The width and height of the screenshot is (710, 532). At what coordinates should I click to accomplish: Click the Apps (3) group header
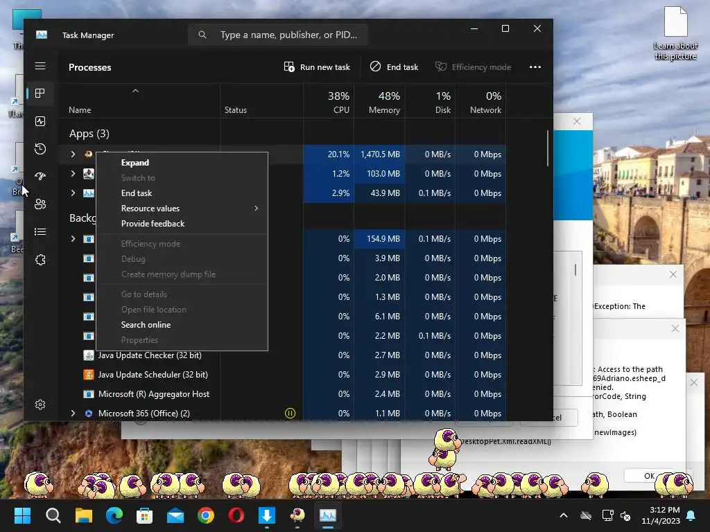[89, 134]
